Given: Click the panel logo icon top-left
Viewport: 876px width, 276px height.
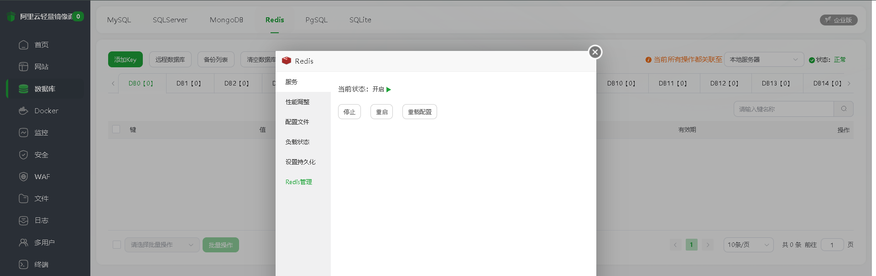Looking at the screenshot, I should coord(11,16).
